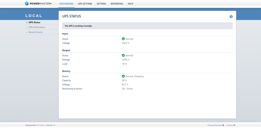Open the Dashboard tab

(66, 4)
